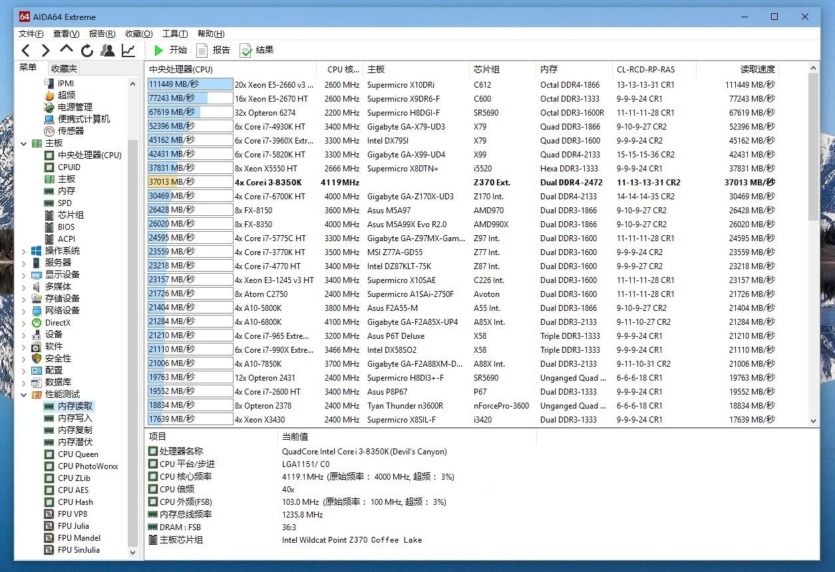Select 中央处理器(CPU) tree item
Screen dimensions: 835x572
pyautogui.click(x=90, y=155)
